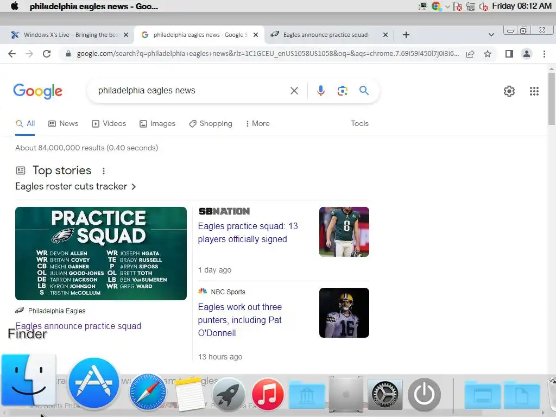Select the Images search filter

[x=157, y=123]
